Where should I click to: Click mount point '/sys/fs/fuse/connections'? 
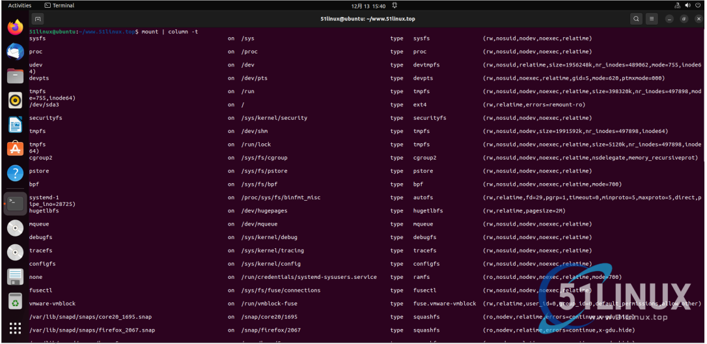coord(281,291)
